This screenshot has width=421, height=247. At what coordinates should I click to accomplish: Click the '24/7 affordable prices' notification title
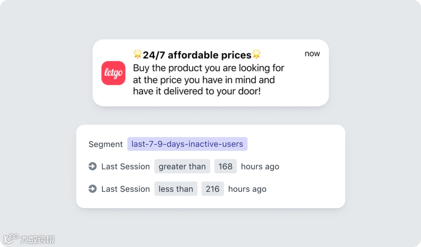(x=197, y=55)
